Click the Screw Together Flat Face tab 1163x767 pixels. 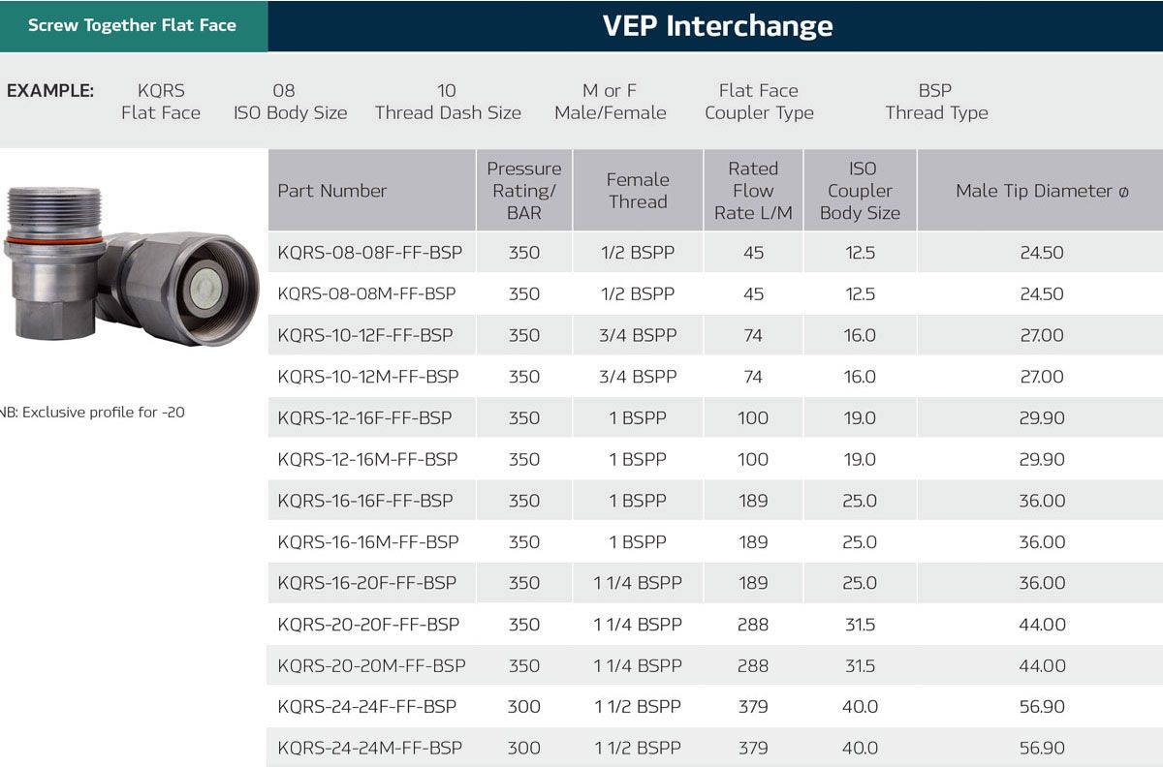pyautogui.click(x=133, y=25)
